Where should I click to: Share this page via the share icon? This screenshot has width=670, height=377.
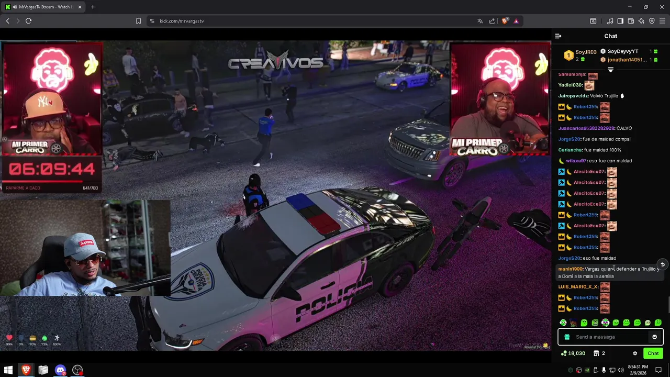492,21
